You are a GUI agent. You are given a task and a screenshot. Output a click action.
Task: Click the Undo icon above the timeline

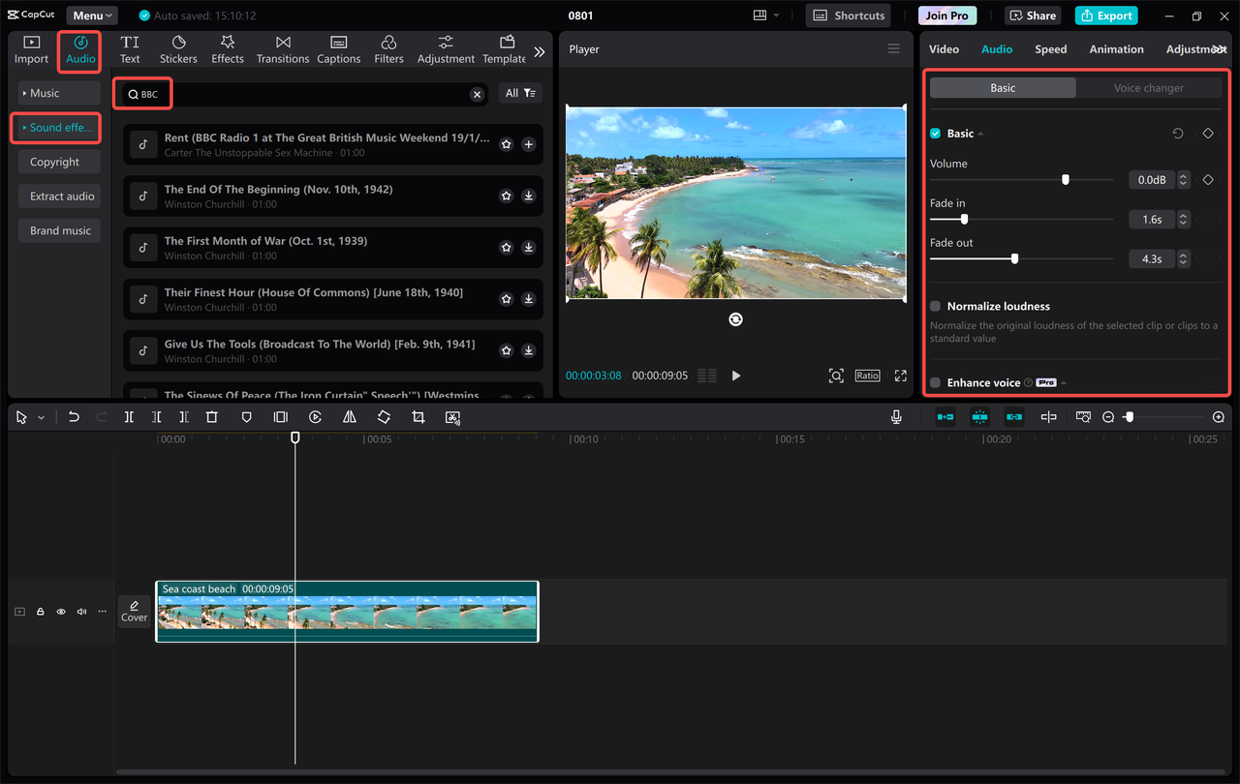73,416
